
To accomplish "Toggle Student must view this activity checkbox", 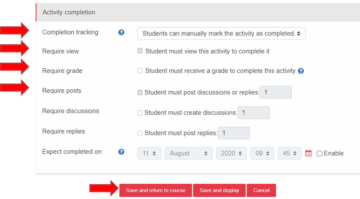I will tap(140, 51).
